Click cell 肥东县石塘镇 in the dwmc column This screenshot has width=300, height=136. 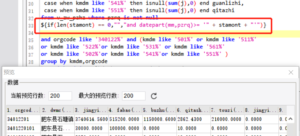pos(57,119)
